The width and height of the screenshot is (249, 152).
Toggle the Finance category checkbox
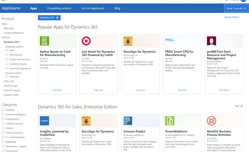(3, 128)
